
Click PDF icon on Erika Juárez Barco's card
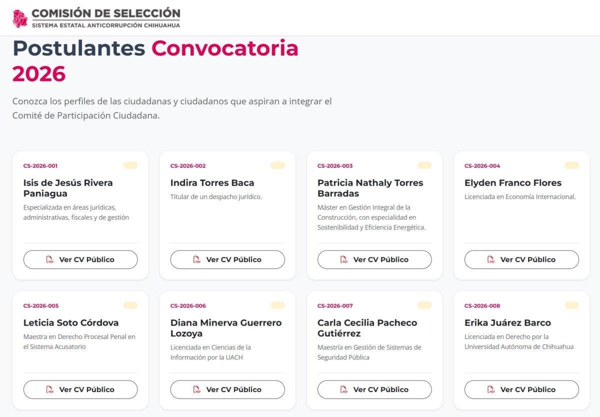coord(491,389)
